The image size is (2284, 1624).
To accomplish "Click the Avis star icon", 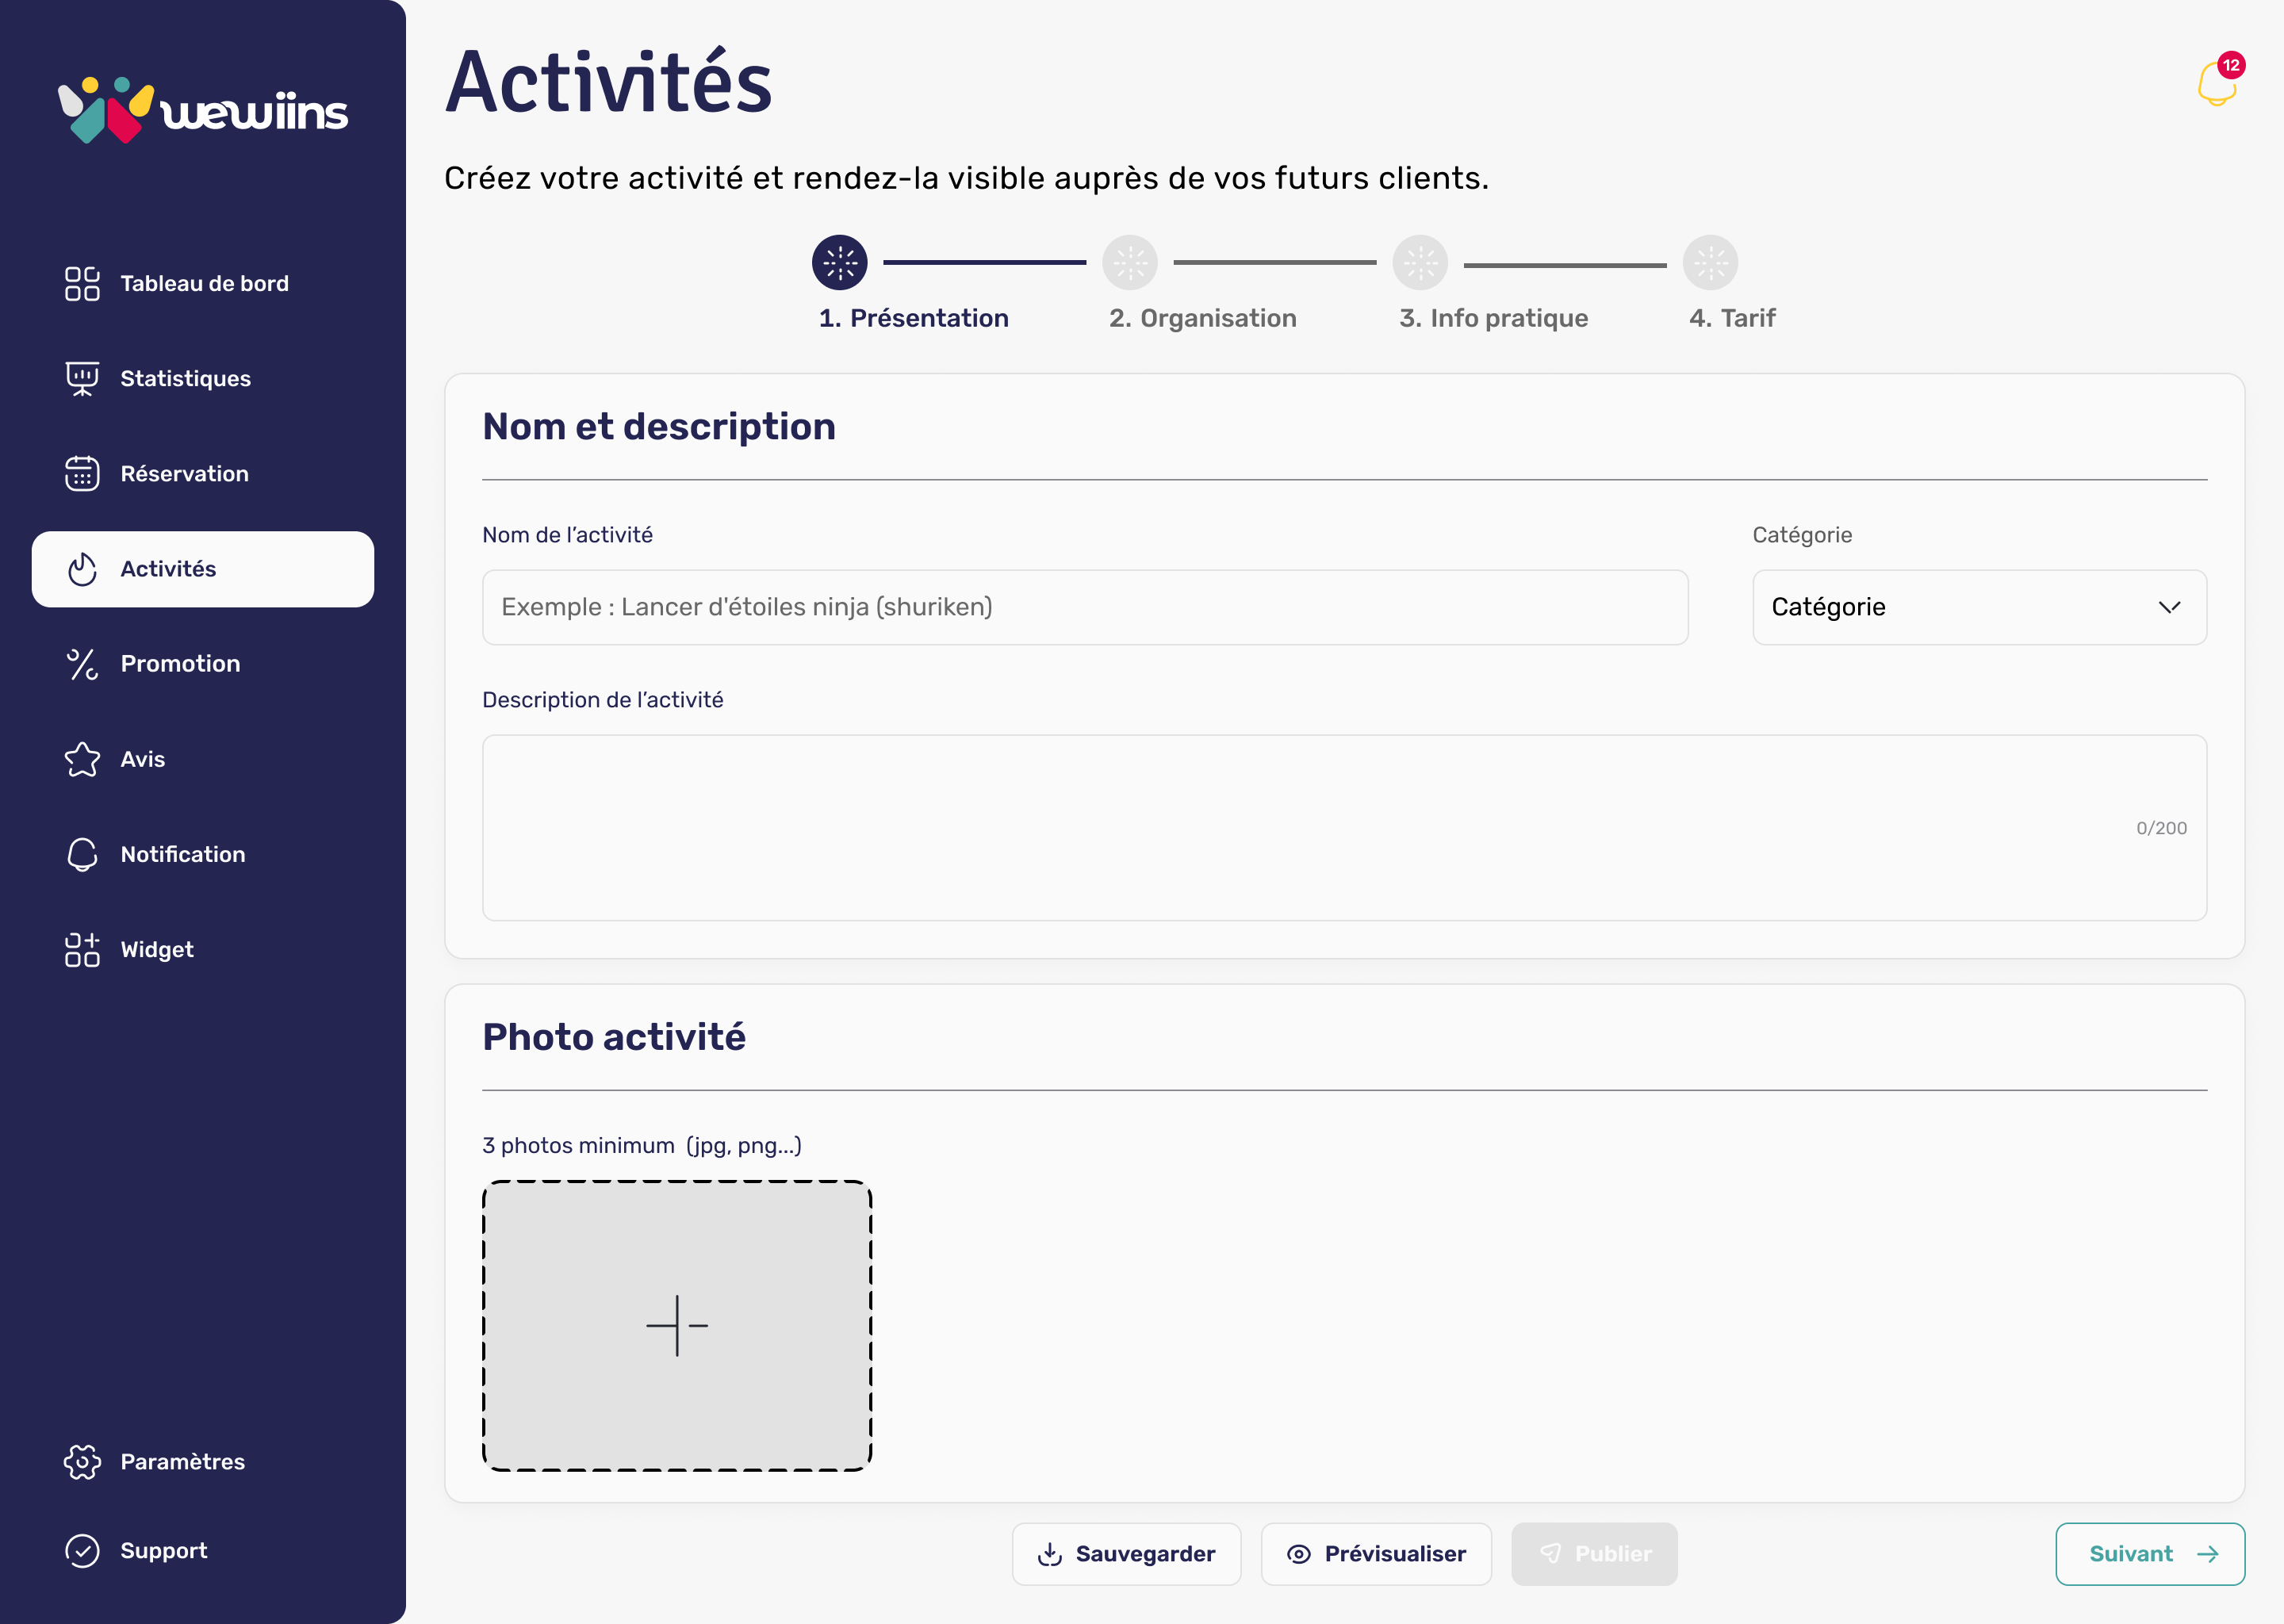I will pyautogui.click(x=82, y=759).
